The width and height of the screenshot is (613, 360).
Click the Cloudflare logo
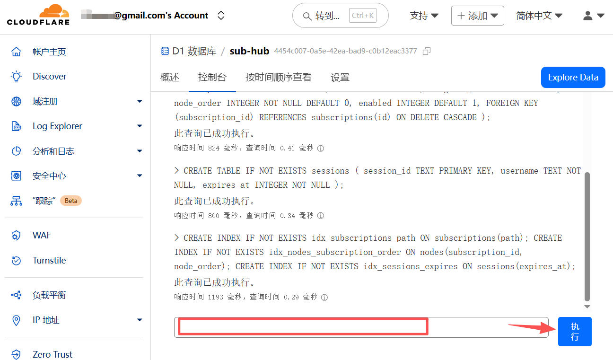coord(38,15)
